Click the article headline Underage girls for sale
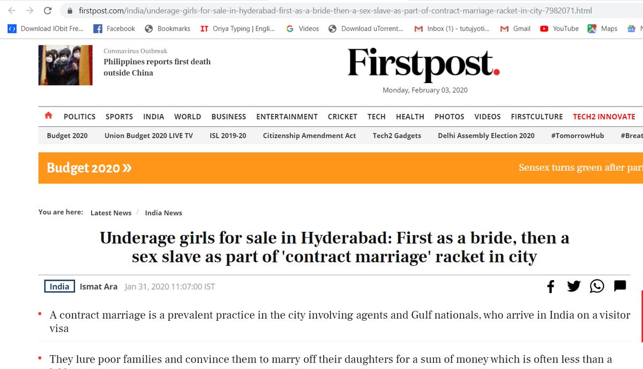643x369 pixels. pos(334,247)
